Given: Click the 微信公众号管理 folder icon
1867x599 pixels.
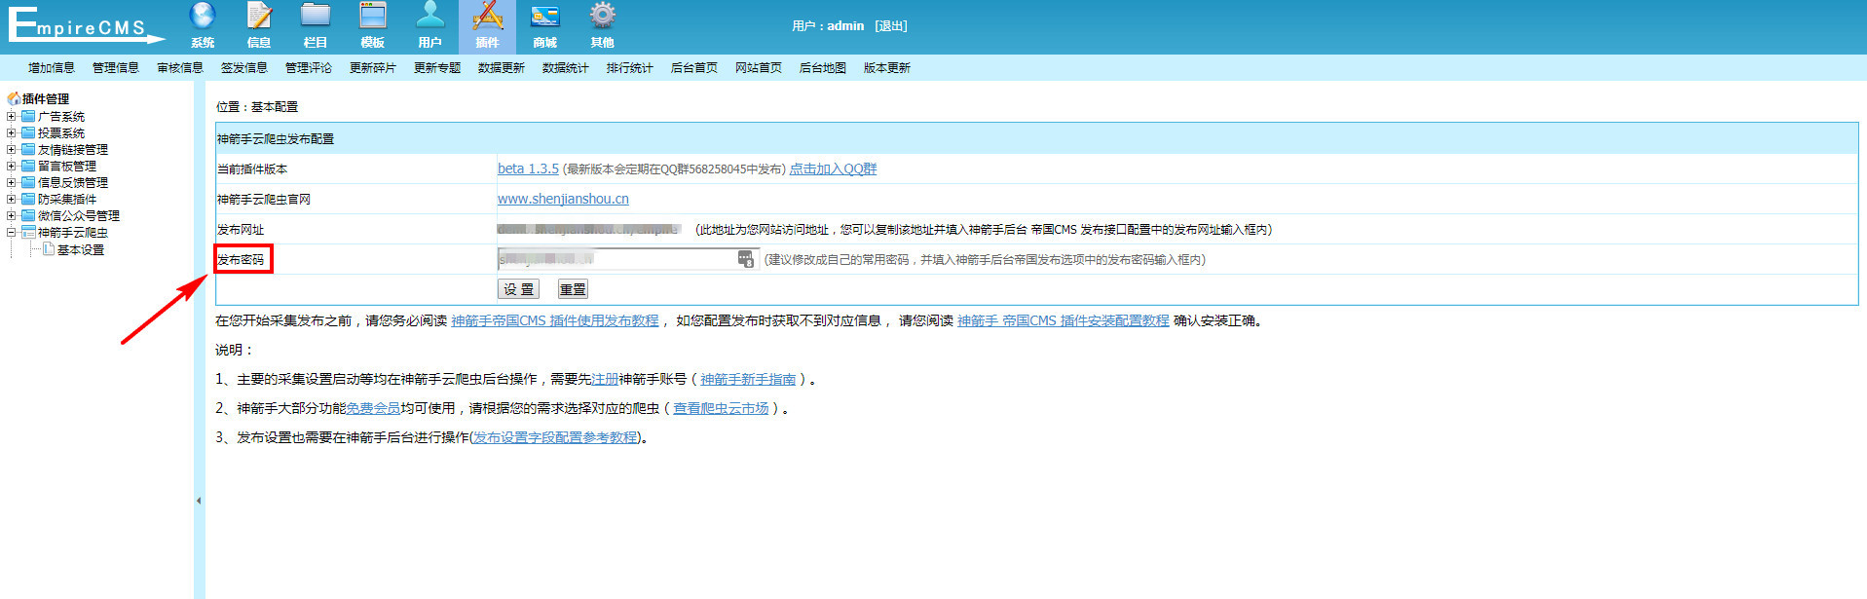Looking at the screenshot, I should 28,215.
